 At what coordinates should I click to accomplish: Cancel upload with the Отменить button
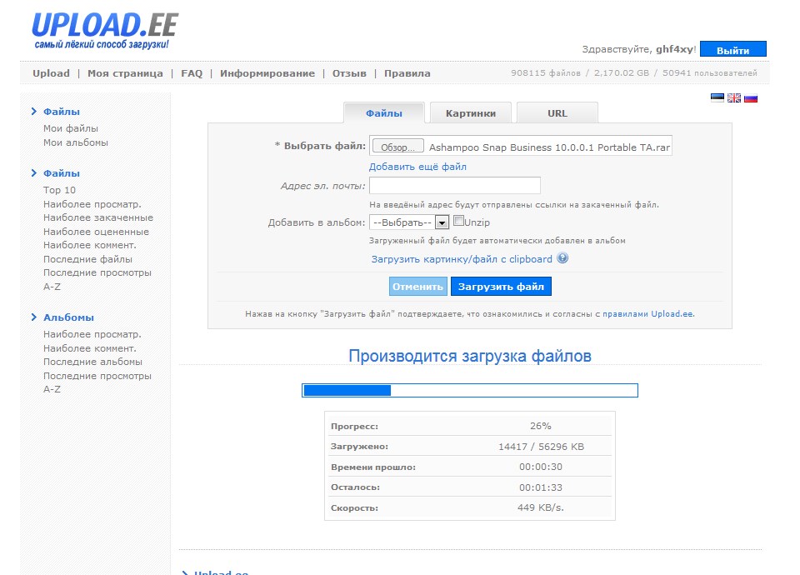point(417,287)
